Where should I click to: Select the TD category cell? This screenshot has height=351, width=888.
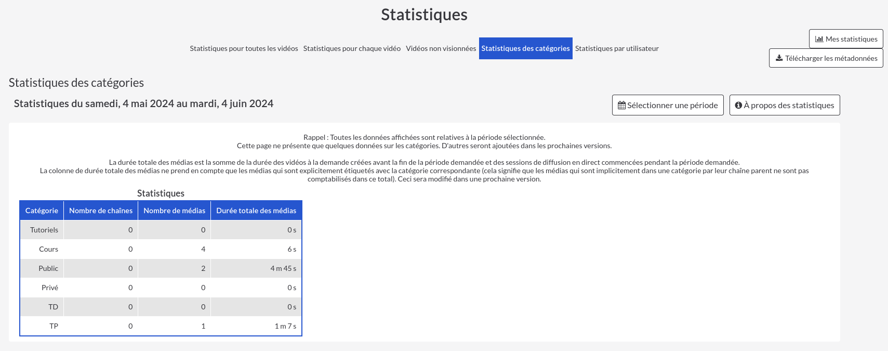[x=42, y=307]
